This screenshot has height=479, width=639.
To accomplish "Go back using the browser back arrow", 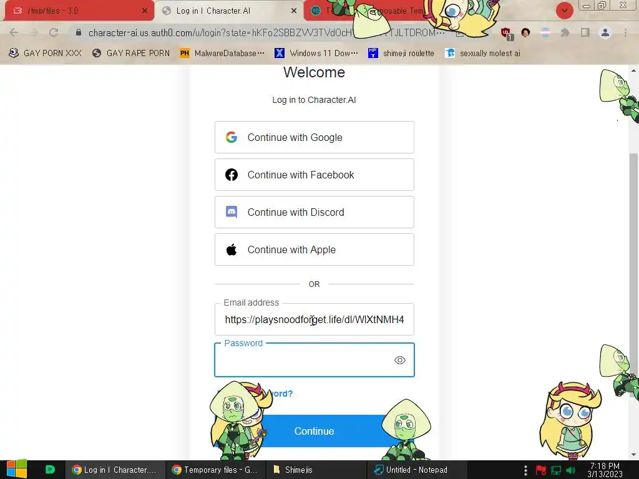I will click(14, 32).
